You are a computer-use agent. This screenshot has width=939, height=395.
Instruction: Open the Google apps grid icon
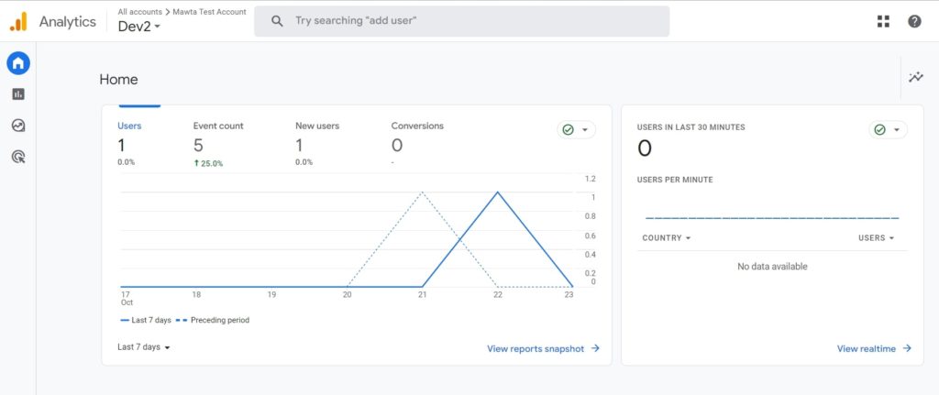pos(883,22)
